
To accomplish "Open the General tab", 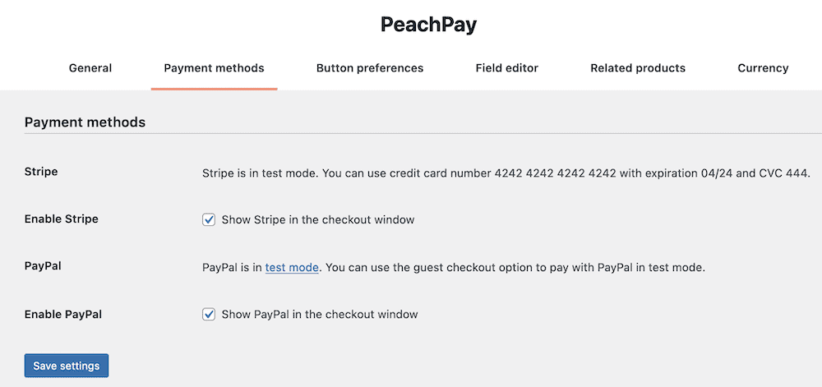I will pyautogui.click(x=90, y=68).
